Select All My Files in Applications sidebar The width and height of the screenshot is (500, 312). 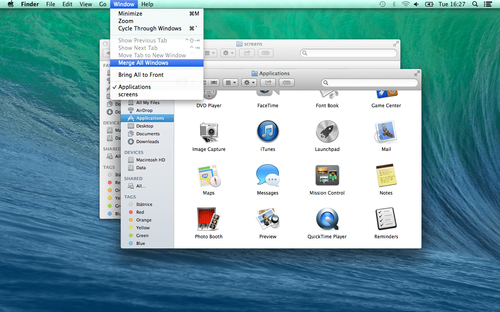tap(147, 103)
